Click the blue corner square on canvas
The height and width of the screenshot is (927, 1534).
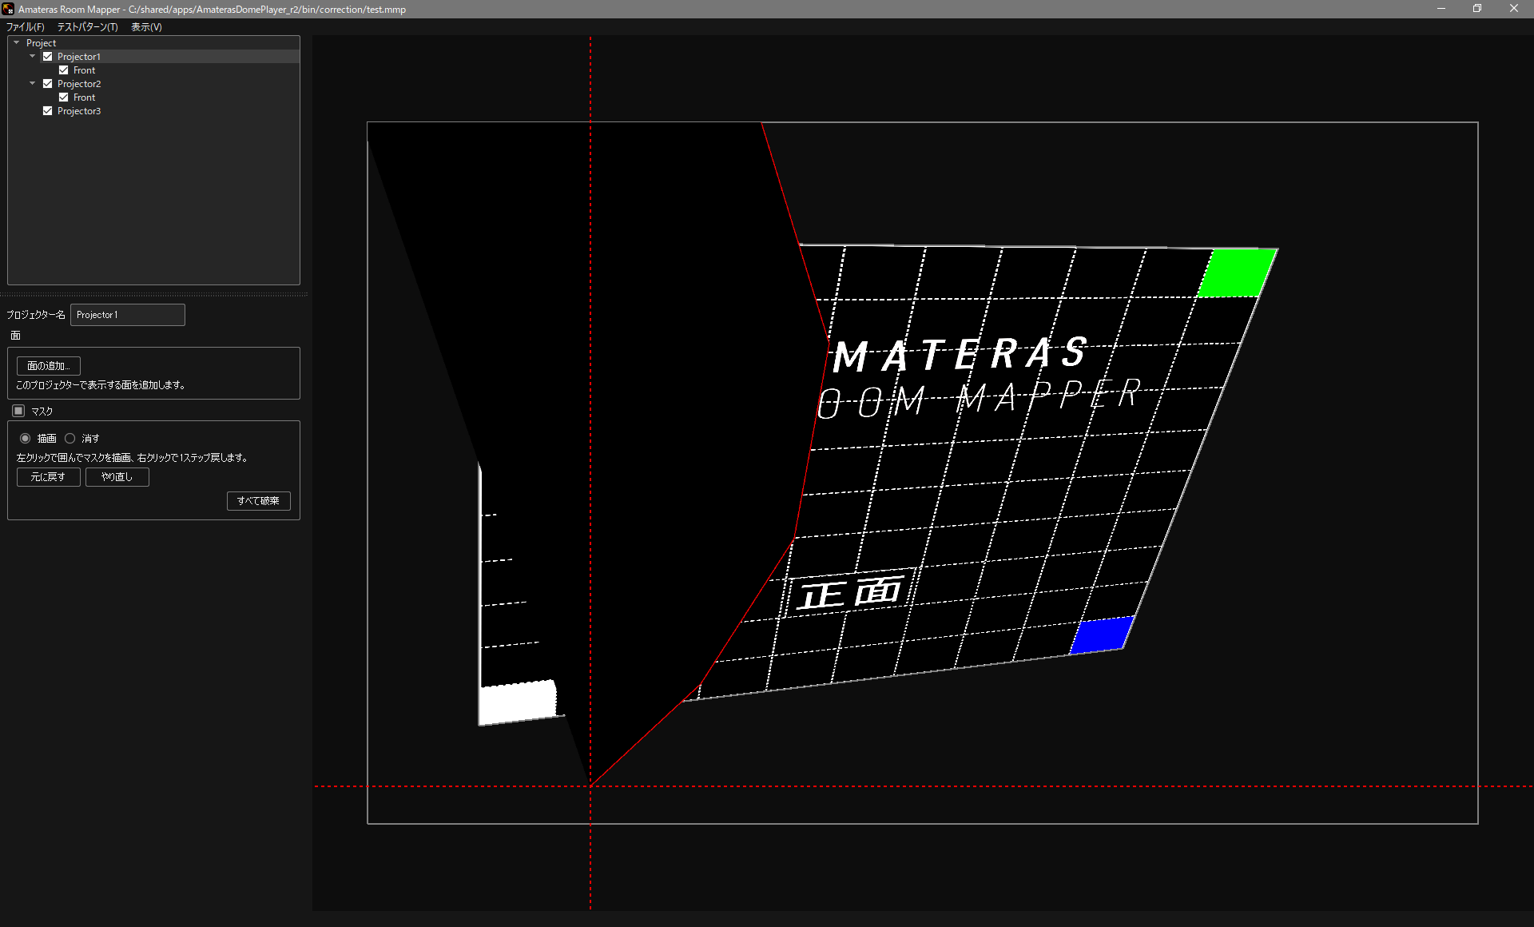click(x=1102, y=635)
